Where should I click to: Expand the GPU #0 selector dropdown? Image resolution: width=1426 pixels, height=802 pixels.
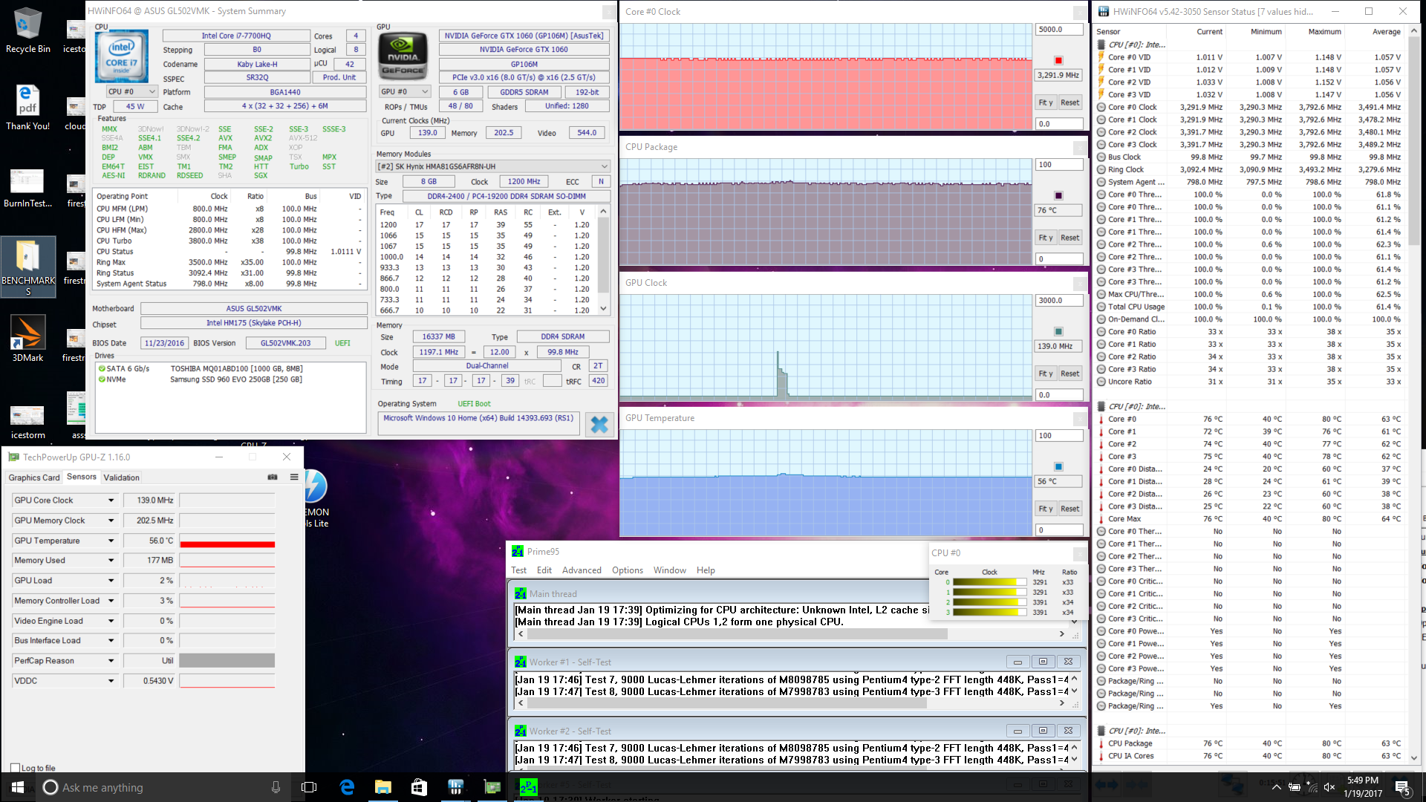coord(405,92)
